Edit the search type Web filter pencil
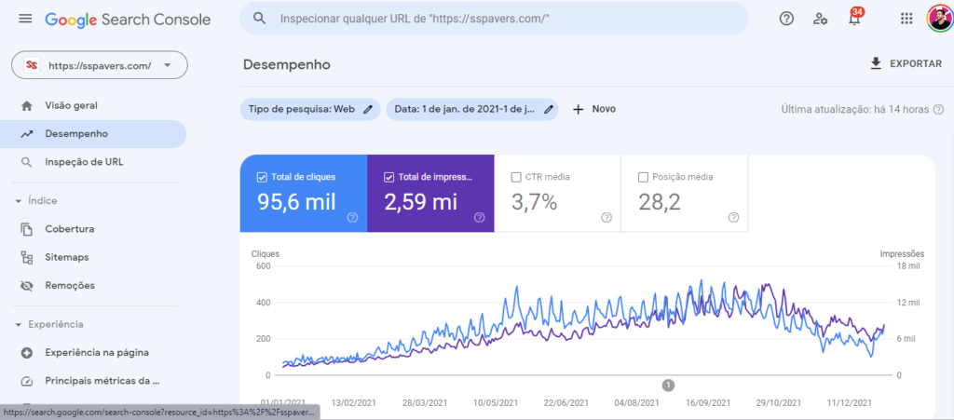This screenshot has height=420, width=954. click(x=368, y=109)
